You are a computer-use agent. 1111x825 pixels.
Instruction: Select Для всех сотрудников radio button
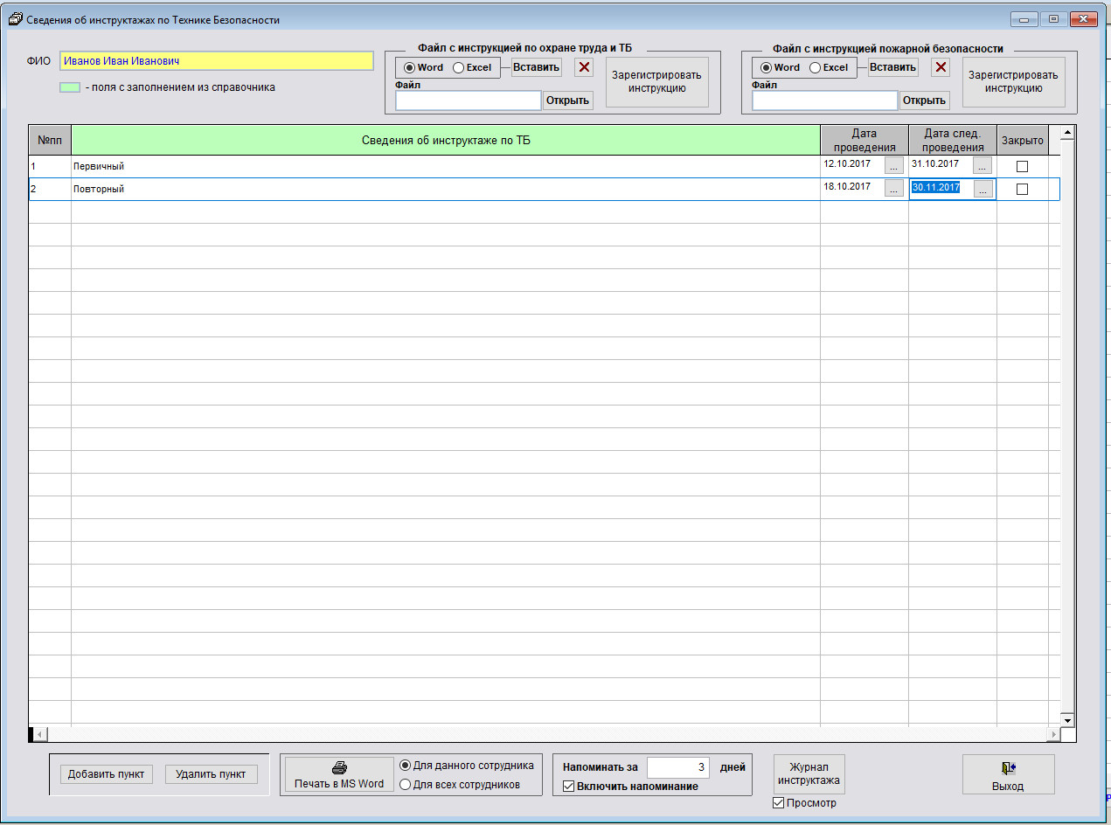click(406, 785)
